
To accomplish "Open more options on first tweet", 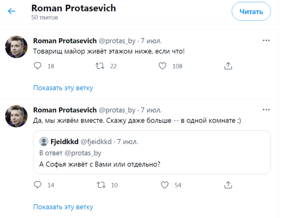I will tap(266, 41).
